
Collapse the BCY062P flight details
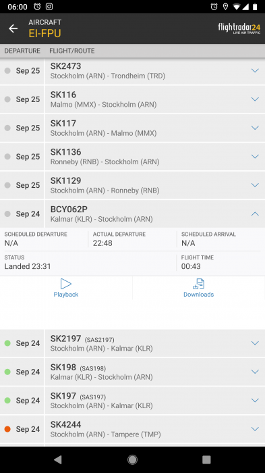point(255,214)
